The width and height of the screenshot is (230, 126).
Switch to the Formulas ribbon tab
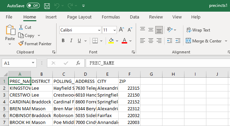[111, 17]
